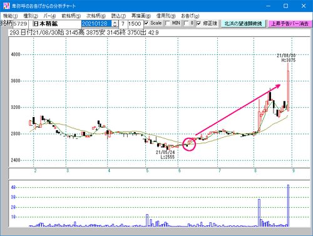Viewport: 313px width, 236px height.
Task: Open the 再描画(8) menu
Action: coord(141,16)
